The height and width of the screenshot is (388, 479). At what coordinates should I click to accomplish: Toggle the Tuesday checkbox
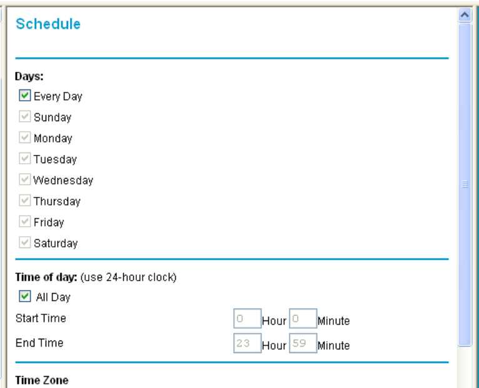pyautogui.click(x=24, y=159)
